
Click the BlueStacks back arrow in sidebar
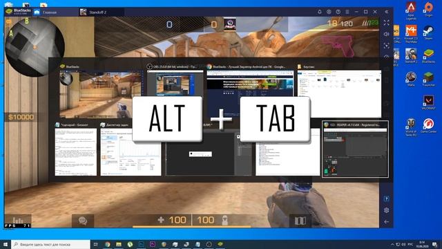coord(387,222)
